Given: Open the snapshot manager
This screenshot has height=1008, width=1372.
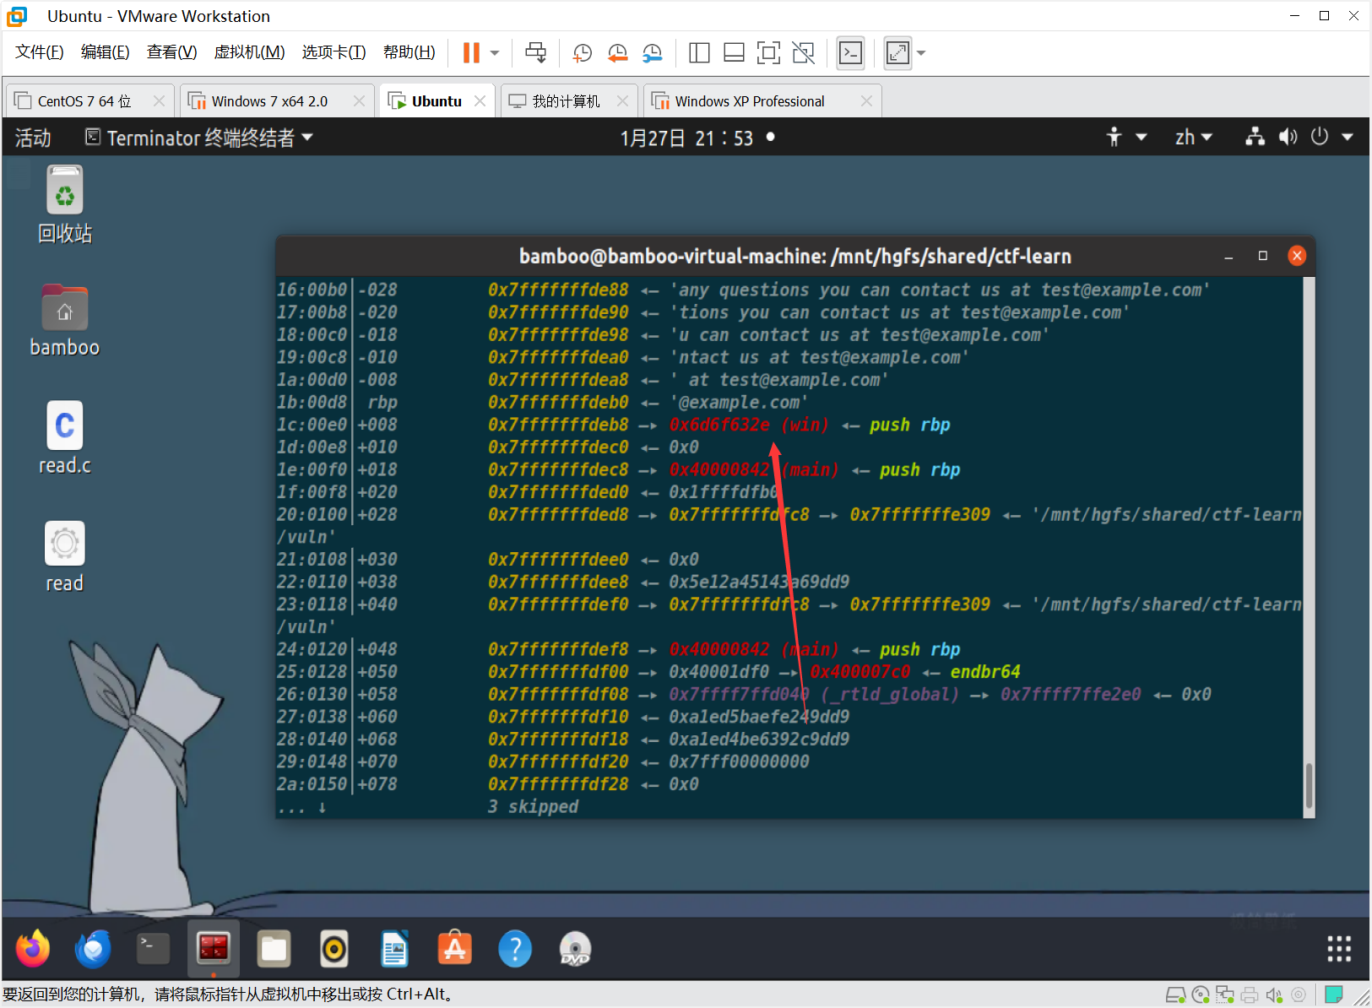Looking at the screenshot, I should (x=652, y=53).
